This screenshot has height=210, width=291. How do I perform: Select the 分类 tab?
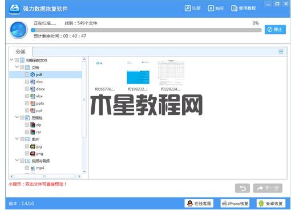[21, 52]
